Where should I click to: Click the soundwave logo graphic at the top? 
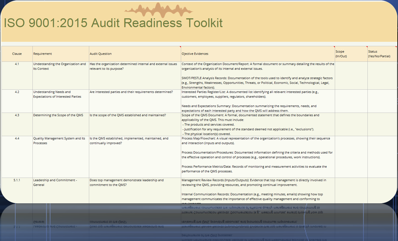[x=159, y=9]
